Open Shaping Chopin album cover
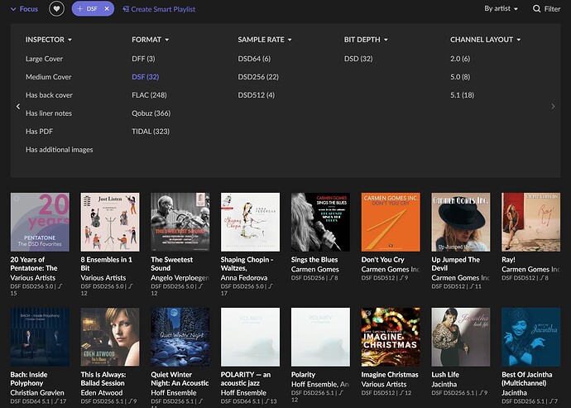The image size is (571, 408). (x=251, y=222)
